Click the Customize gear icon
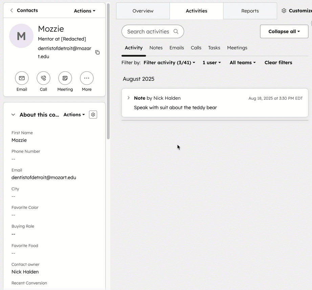Image resolution: width=312 pixels, height=290 pixels. coord(284,11)
